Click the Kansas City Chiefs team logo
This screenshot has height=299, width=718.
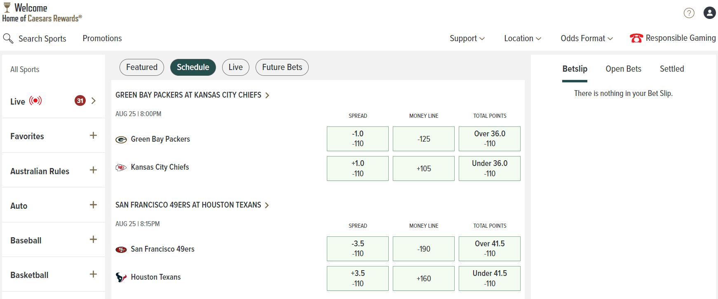121,168
